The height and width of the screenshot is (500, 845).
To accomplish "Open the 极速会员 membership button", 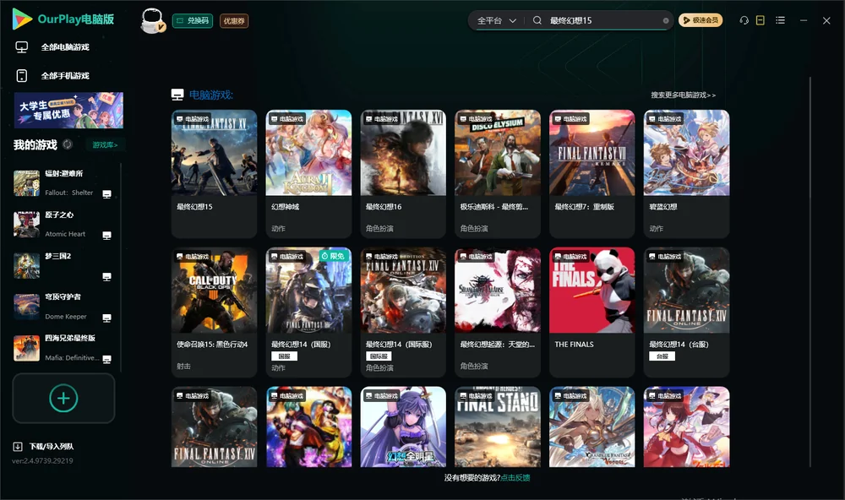I will click(701, 20).
